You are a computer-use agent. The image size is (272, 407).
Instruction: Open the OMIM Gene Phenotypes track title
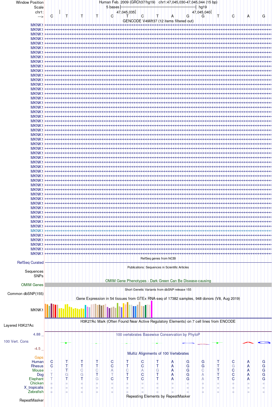click(158, 281)
